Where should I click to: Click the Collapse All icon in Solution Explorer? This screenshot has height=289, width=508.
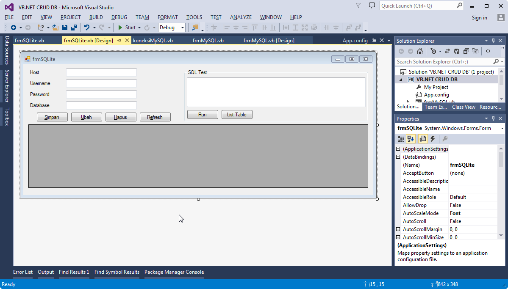[x=466, y=51]
